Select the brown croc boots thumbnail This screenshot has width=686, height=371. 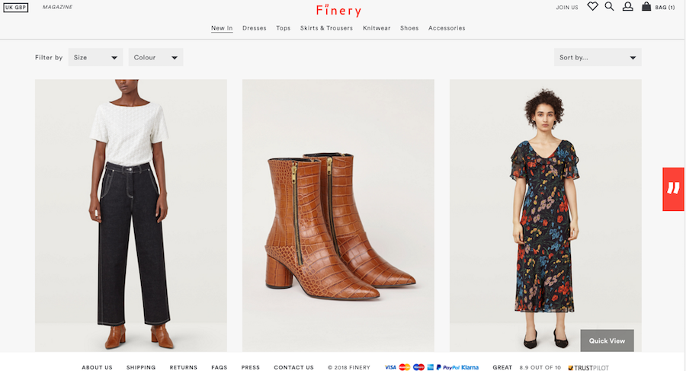coord(338,216)
